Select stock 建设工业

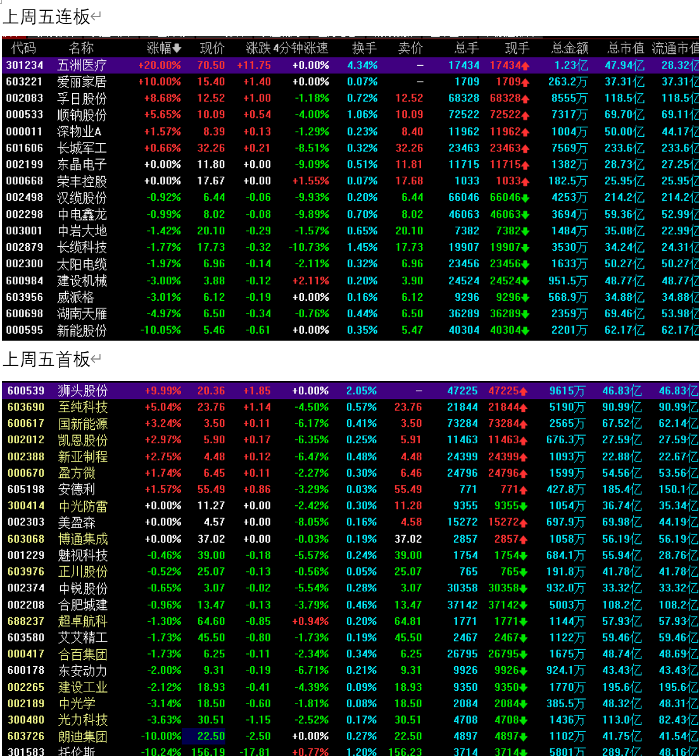click(83, 687)
